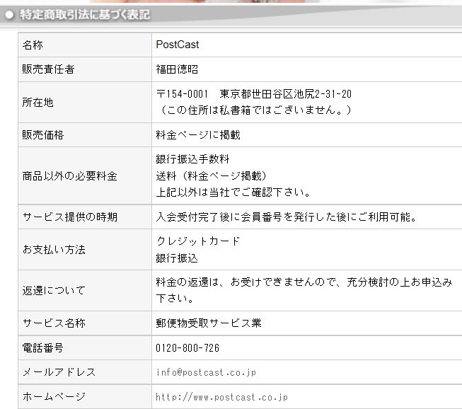
Task: Click the クレジットカード payment method text
Action: [x=198, y=241]
